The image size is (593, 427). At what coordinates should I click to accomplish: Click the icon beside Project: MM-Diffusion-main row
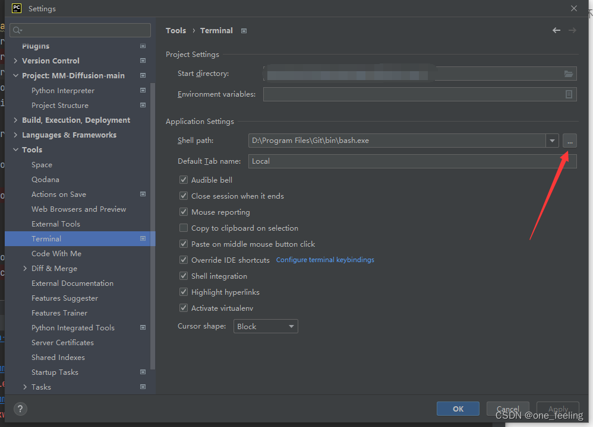coord(143,75)
